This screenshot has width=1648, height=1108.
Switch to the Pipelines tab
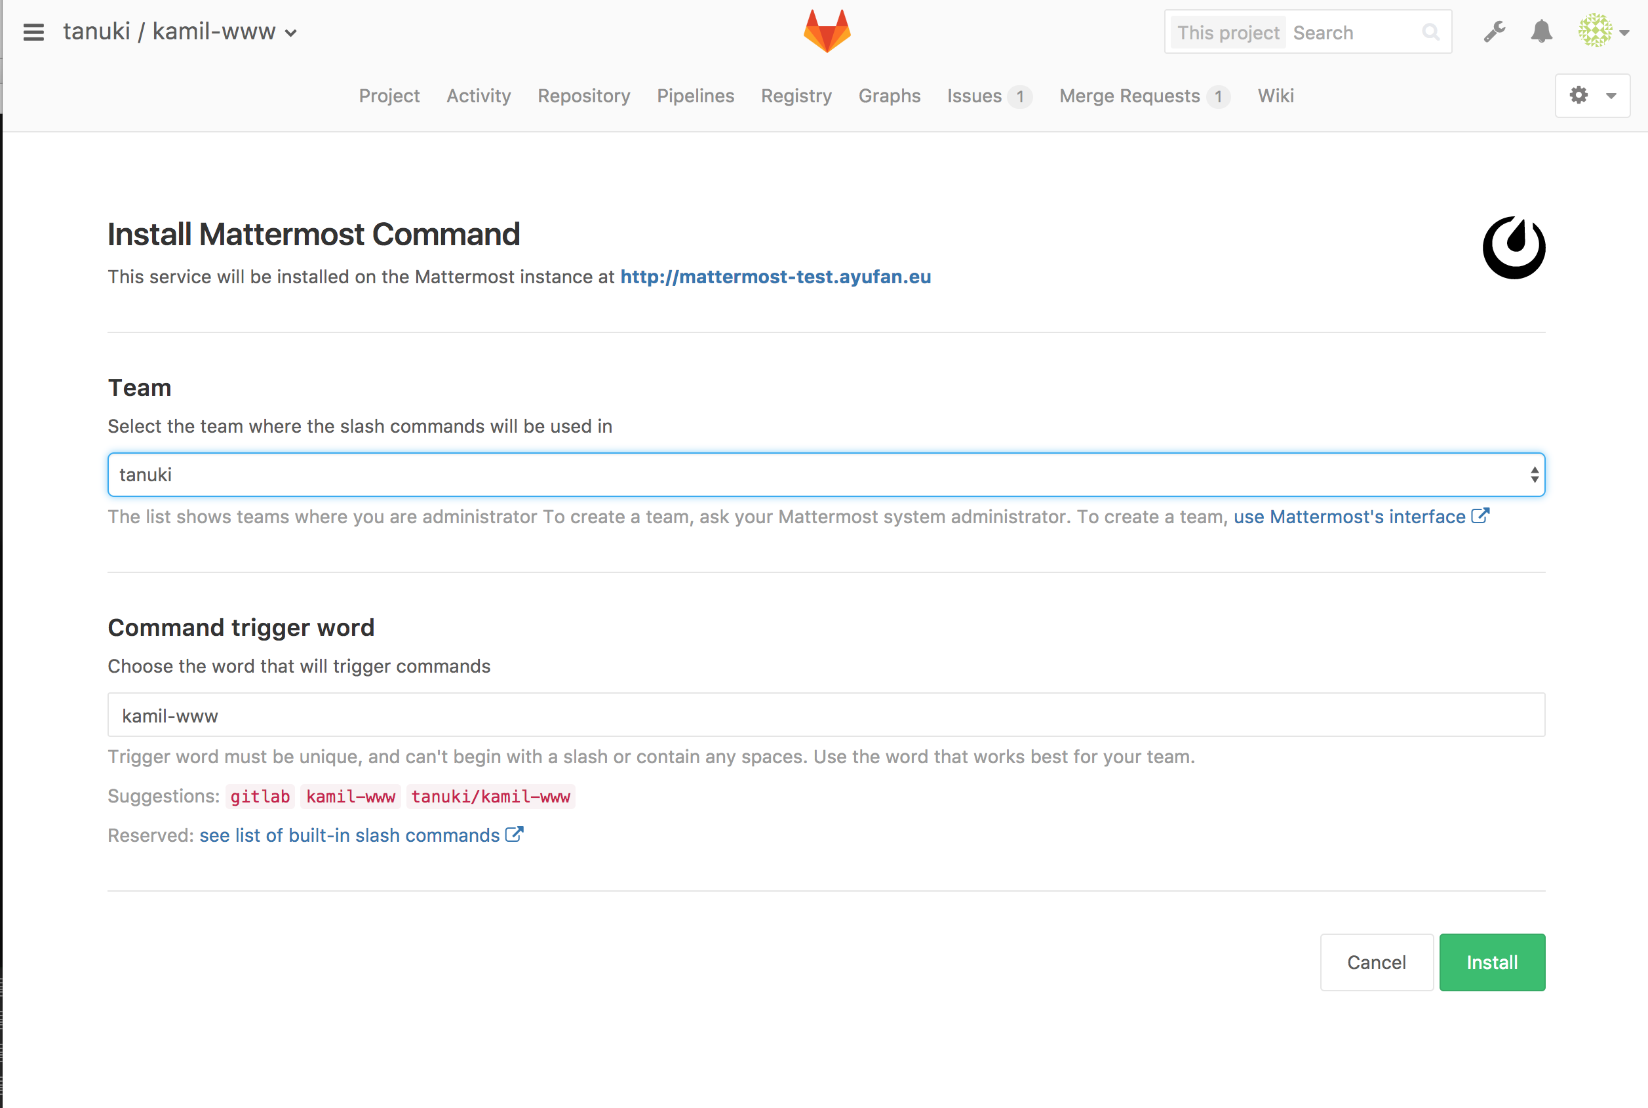696,95
